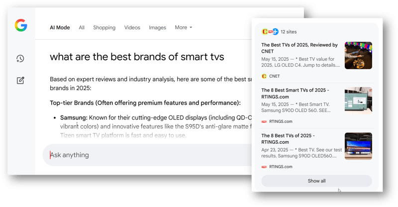398x207 pixels.
Task: Switch to the Shopping tab
Action: [x=104, y=27]
